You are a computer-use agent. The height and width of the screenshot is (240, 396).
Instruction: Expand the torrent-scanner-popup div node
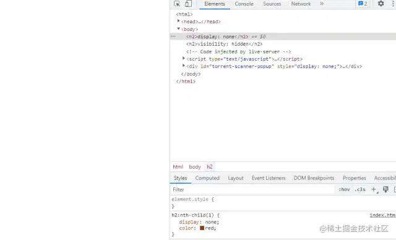184,66
